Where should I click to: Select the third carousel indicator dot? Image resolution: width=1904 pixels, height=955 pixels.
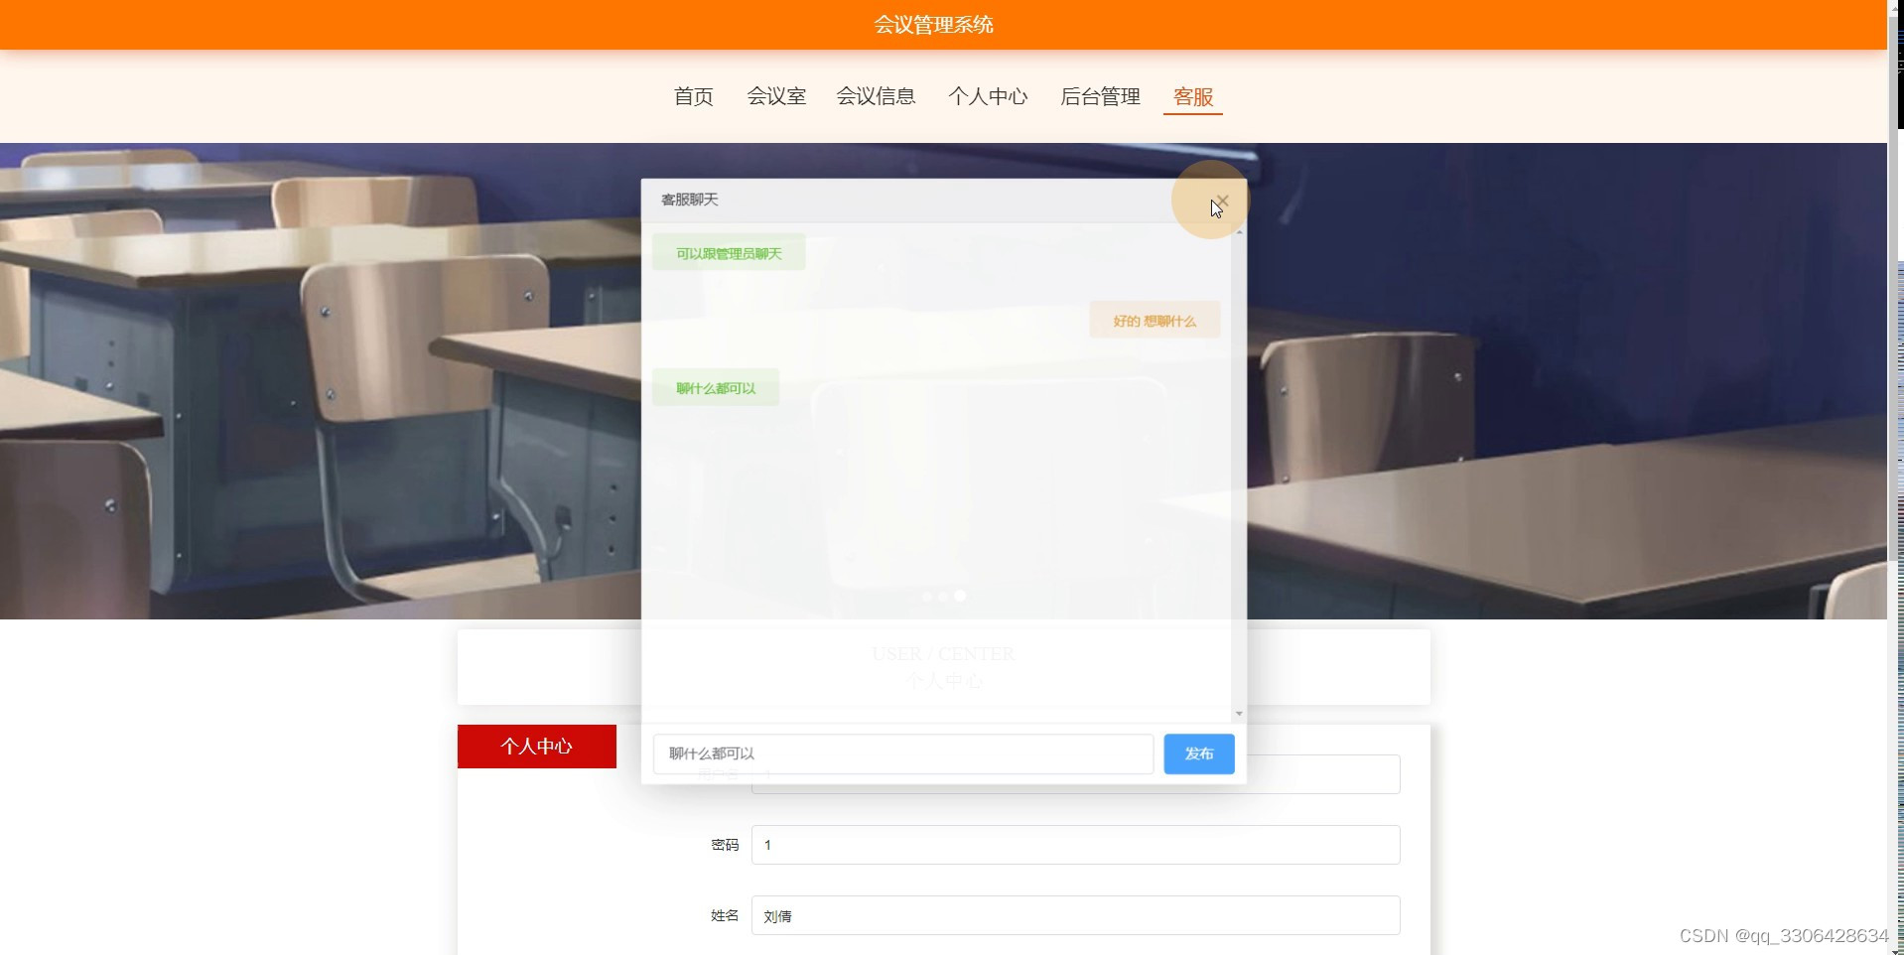pos(960,596)
